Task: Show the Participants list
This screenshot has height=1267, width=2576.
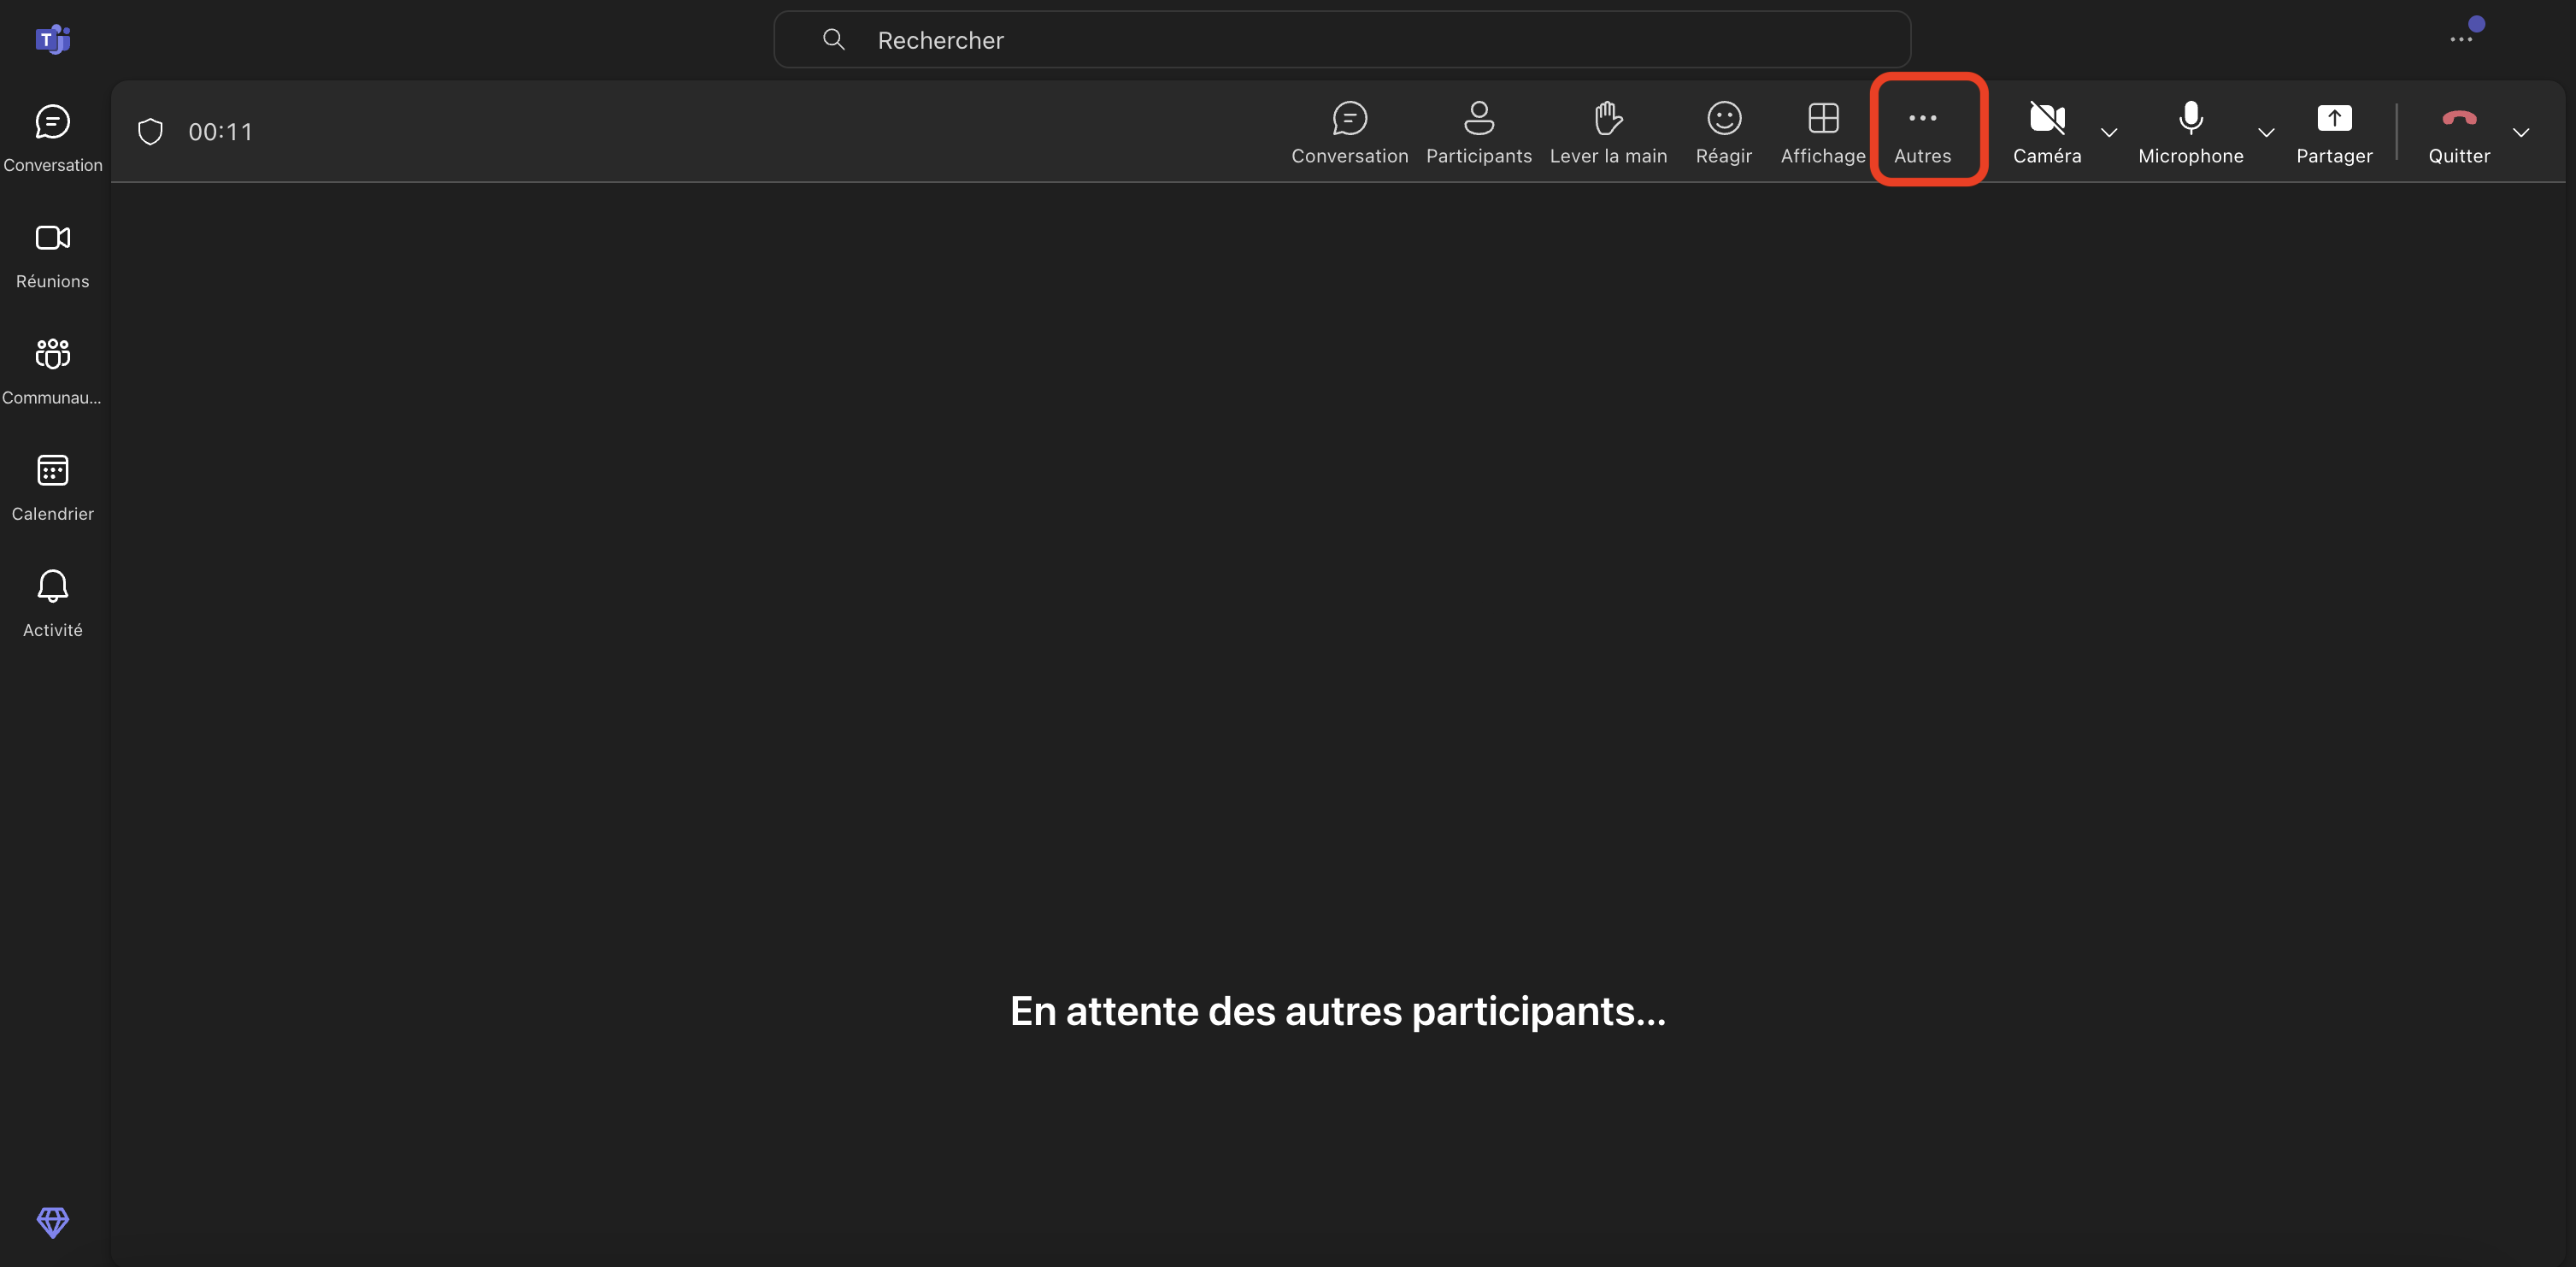Action: tap(1478, 132)
